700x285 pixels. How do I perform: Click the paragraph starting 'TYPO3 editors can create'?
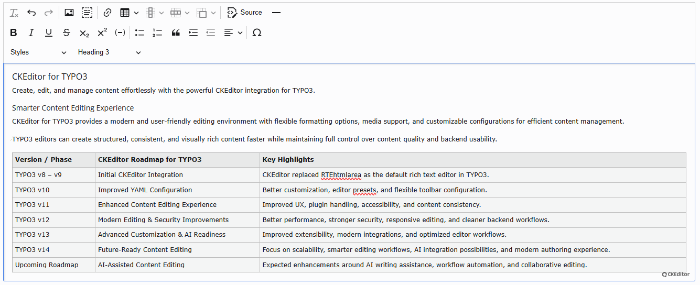click(254, 139)
